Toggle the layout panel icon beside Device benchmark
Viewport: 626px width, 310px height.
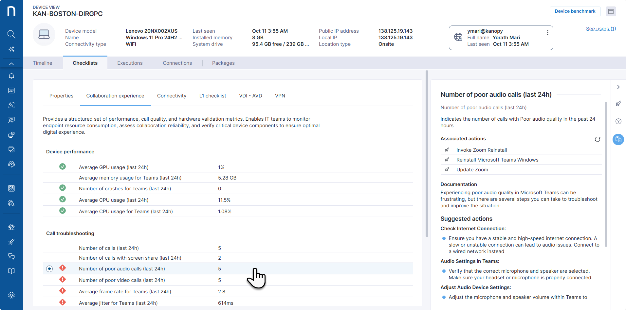click(611, 11)
